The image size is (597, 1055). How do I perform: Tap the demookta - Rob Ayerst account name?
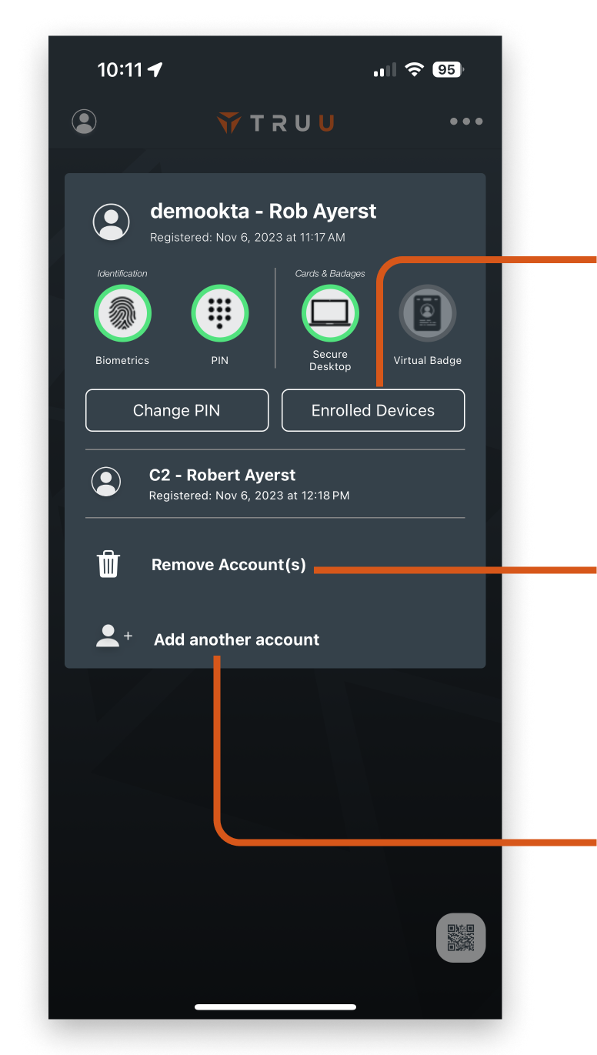point(263,211)
